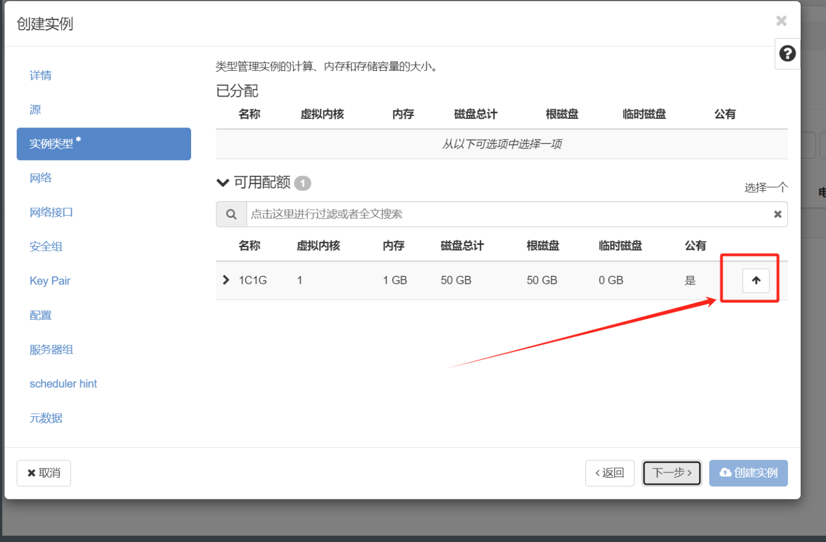The image size is (826, 542).
Task: Click the 1C1G flavor name cell
Action: click(253, 280)
